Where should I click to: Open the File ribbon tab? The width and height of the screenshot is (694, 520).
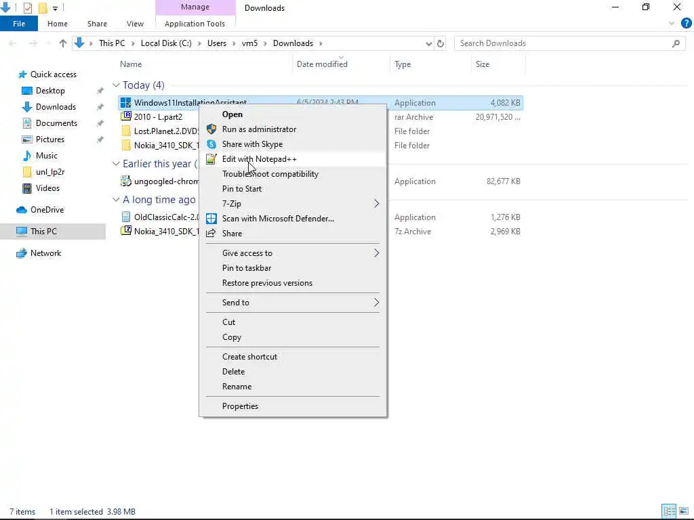click(x=19, y=24)
